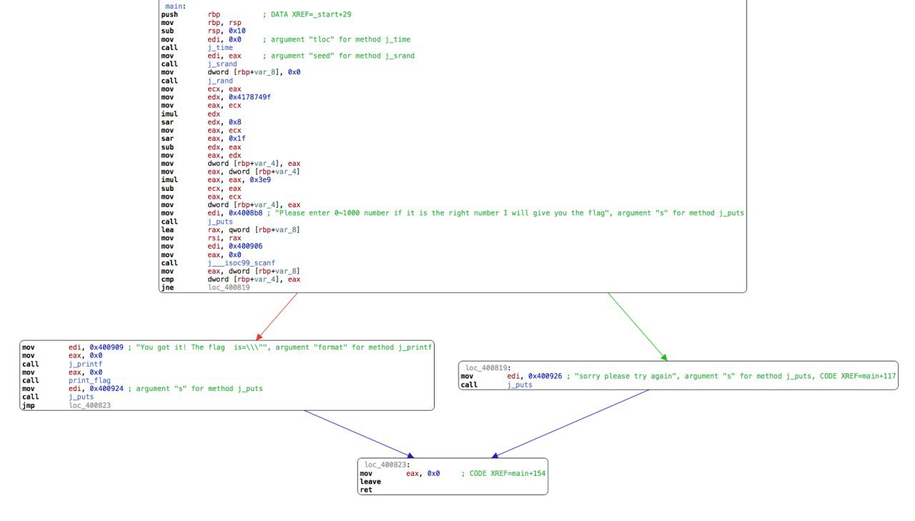Follow the print_flag call target

click(x=89, y=380)
